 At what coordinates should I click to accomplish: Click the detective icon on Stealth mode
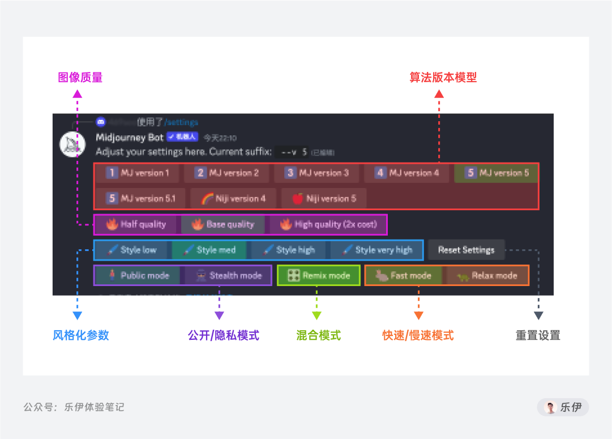201,275
